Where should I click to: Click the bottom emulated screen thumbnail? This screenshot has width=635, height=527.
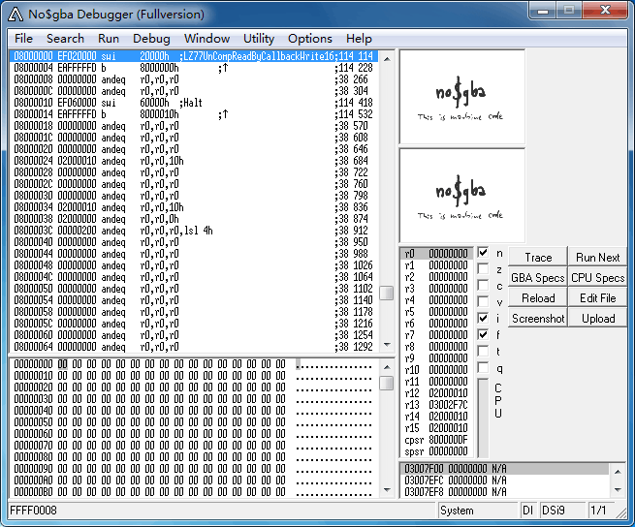point(462,196)
